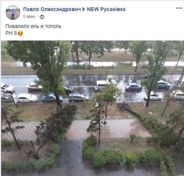Open the three-dots post options menu
This screenshot has height=176, width=184.
(179, 8)
